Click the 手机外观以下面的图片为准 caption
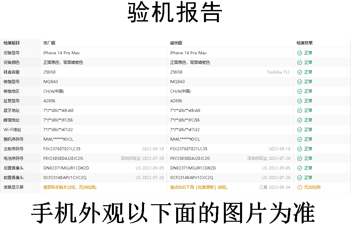This screenshot has height=231, width=351. pos(173,213)
